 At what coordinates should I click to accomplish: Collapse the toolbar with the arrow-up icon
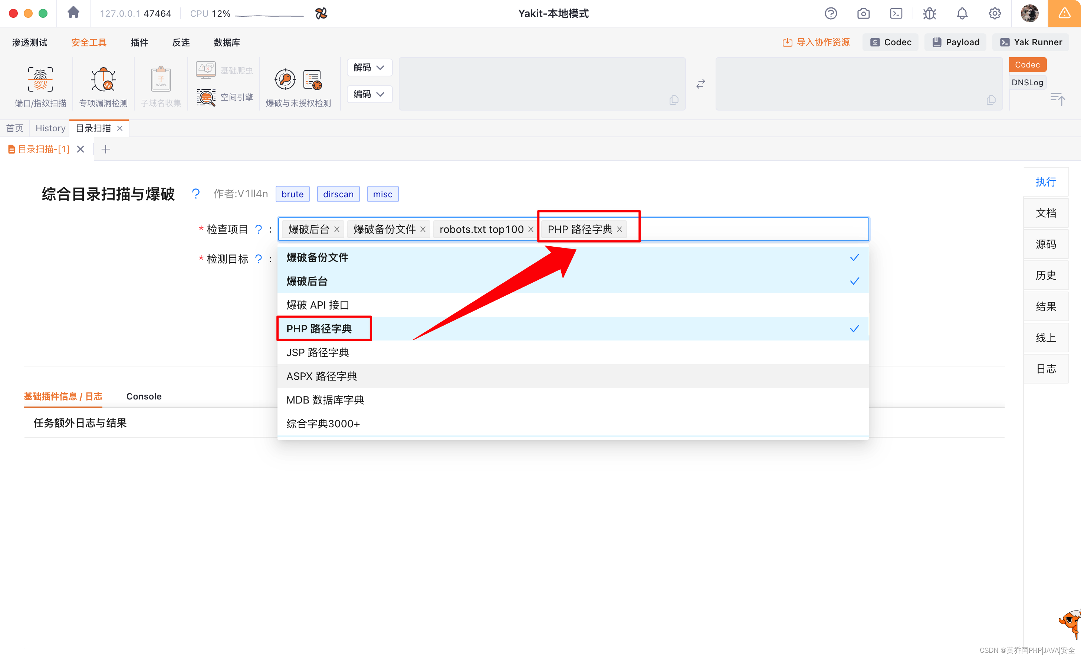coord(1058,99)
